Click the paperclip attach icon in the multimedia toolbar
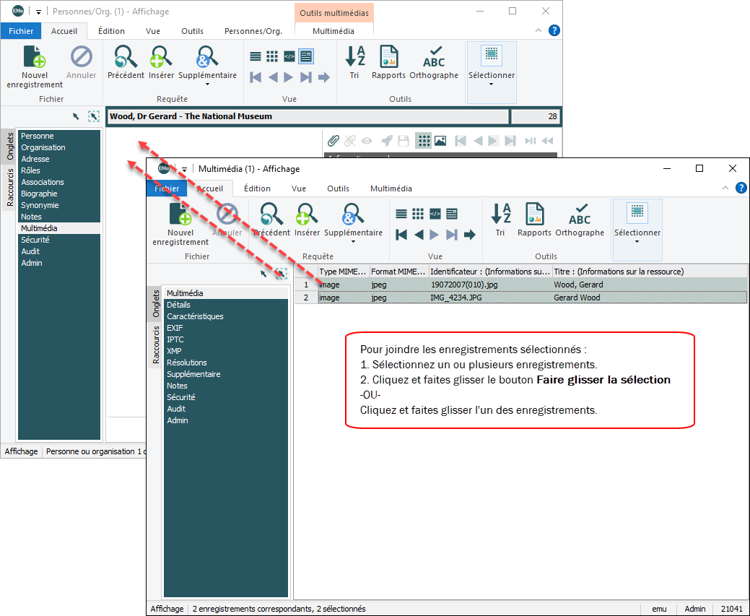 point(333,141)
